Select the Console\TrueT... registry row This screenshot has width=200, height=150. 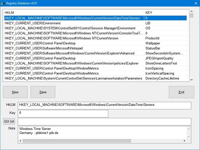tap(95, 33)
